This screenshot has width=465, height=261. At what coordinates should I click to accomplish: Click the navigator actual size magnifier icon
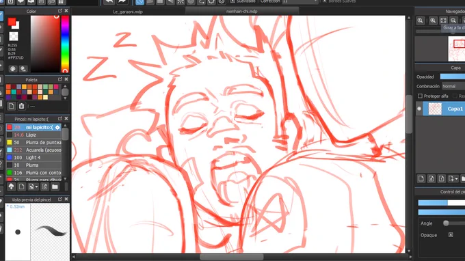click(420, 20)
